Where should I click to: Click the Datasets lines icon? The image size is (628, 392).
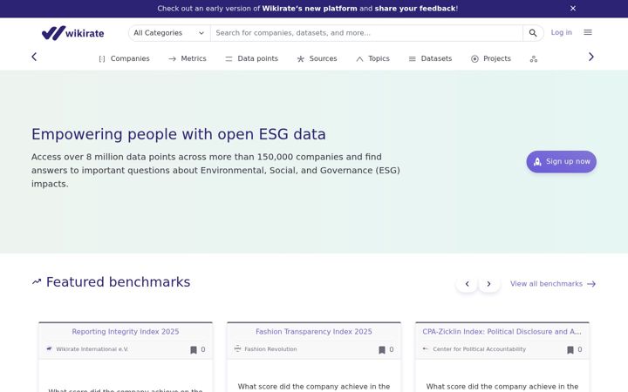[x=412, y=59]
